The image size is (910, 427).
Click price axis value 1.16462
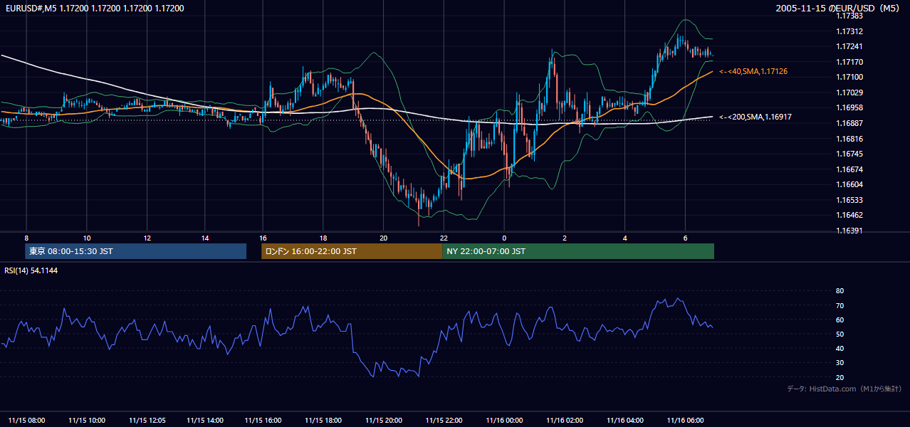(x=849, y=215)
